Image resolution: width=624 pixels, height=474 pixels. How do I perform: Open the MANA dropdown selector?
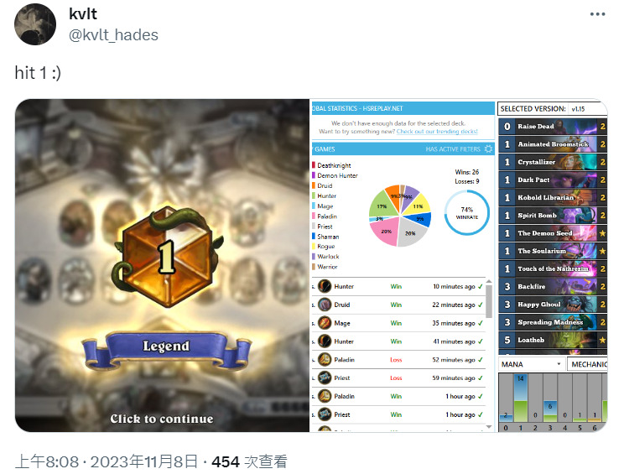click(x=531, y=364)
